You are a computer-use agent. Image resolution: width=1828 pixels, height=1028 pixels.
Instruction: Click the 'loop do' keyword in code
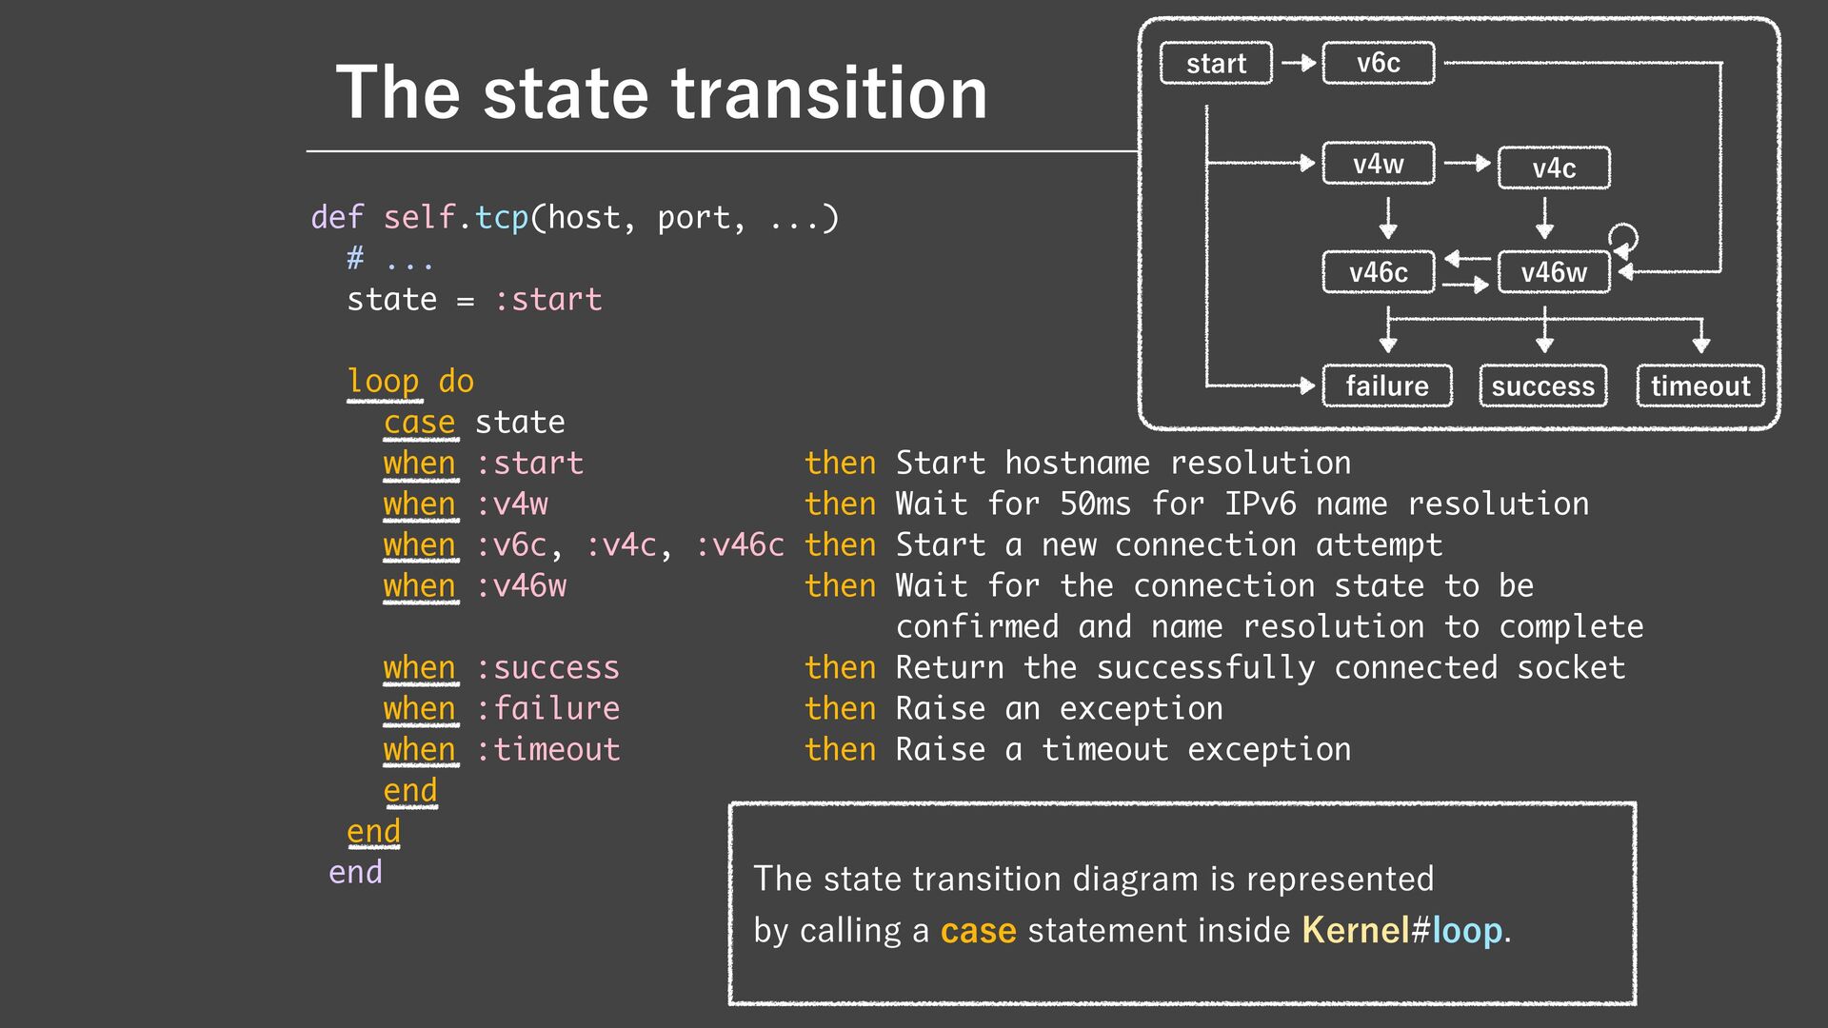click(410, 382)
